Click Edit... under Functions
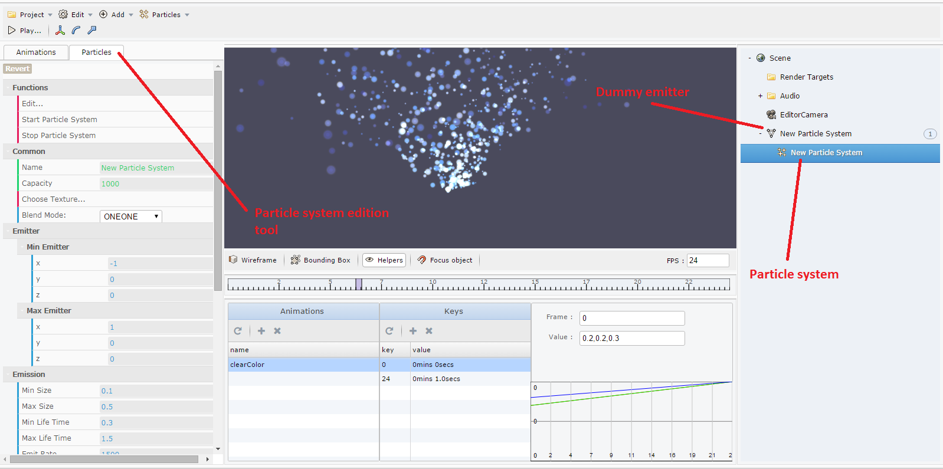 (32, 103)
